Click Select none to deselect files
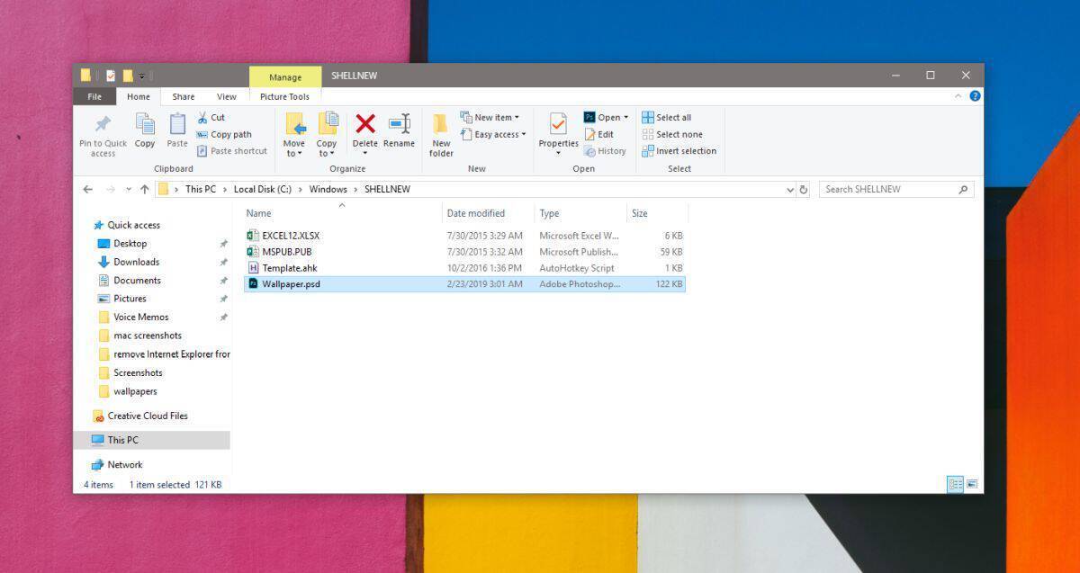Image resolution: width=1080 pixels, height=573 pixels. (671, 134)
